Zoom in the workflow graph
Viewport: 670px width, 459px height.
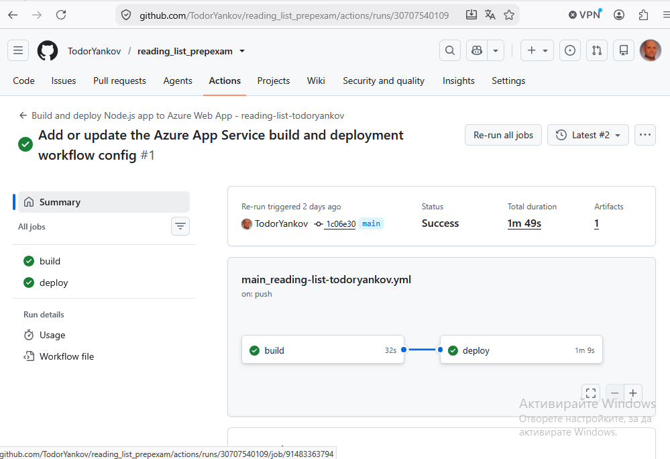coord(633,393)
